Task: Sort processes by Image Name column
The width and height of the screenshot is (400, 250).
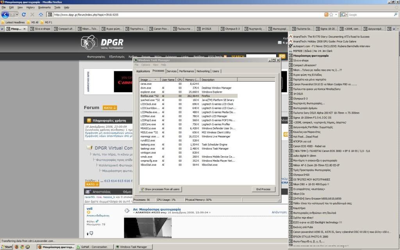Action: 150,80
